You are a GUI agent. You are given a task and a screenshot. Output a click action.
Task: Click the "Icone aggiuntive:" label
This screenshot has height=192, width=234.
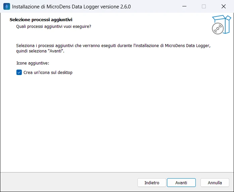tap(33, 63)
